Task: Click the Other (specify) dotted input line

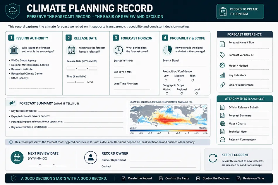Action: click(32, 88)
